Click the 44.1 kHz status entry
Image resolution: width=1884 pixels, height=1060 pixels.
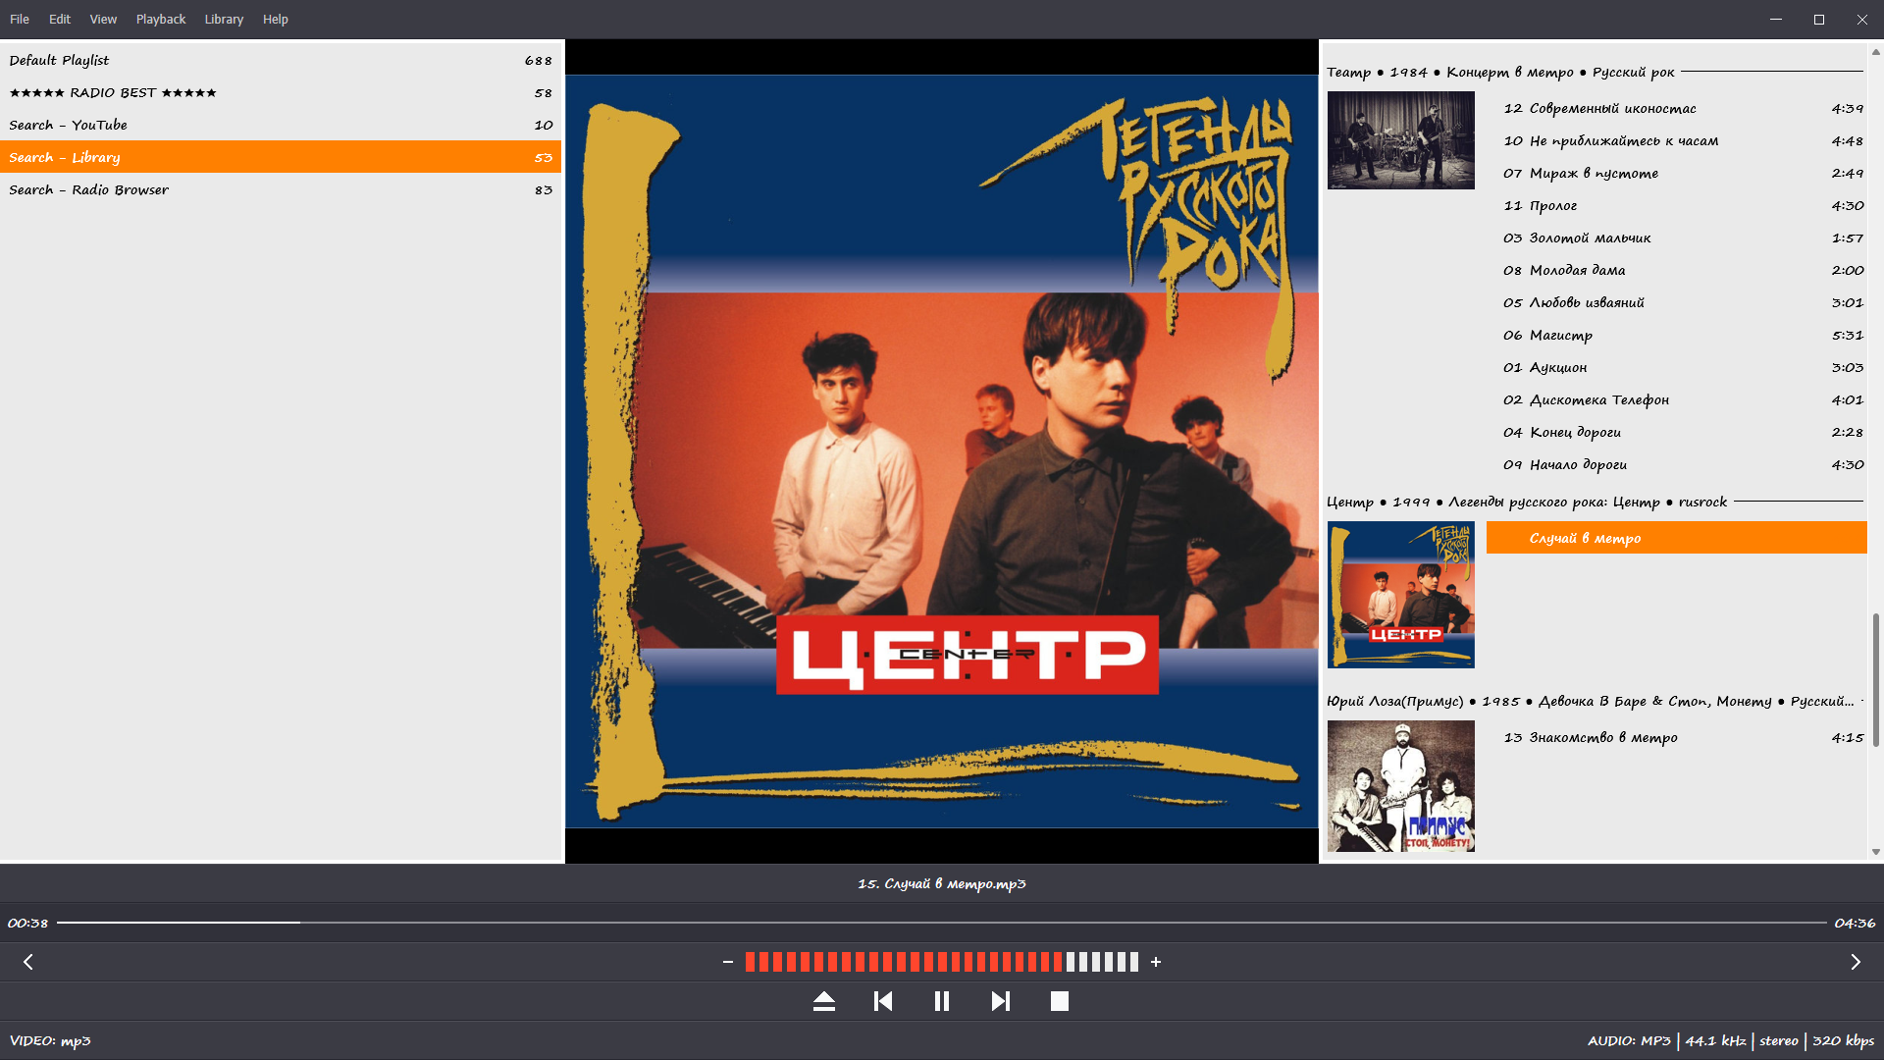(x=1715, y=1040)
